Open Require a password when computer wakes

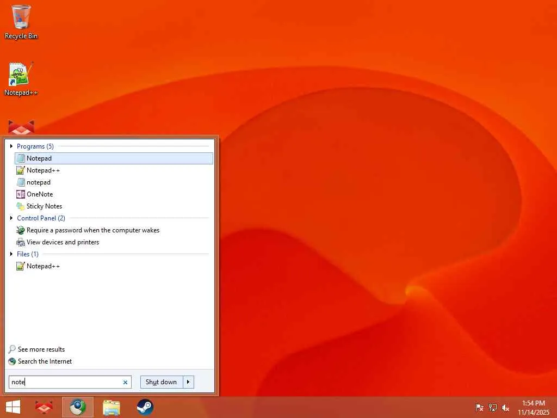[x=114, y=230]
